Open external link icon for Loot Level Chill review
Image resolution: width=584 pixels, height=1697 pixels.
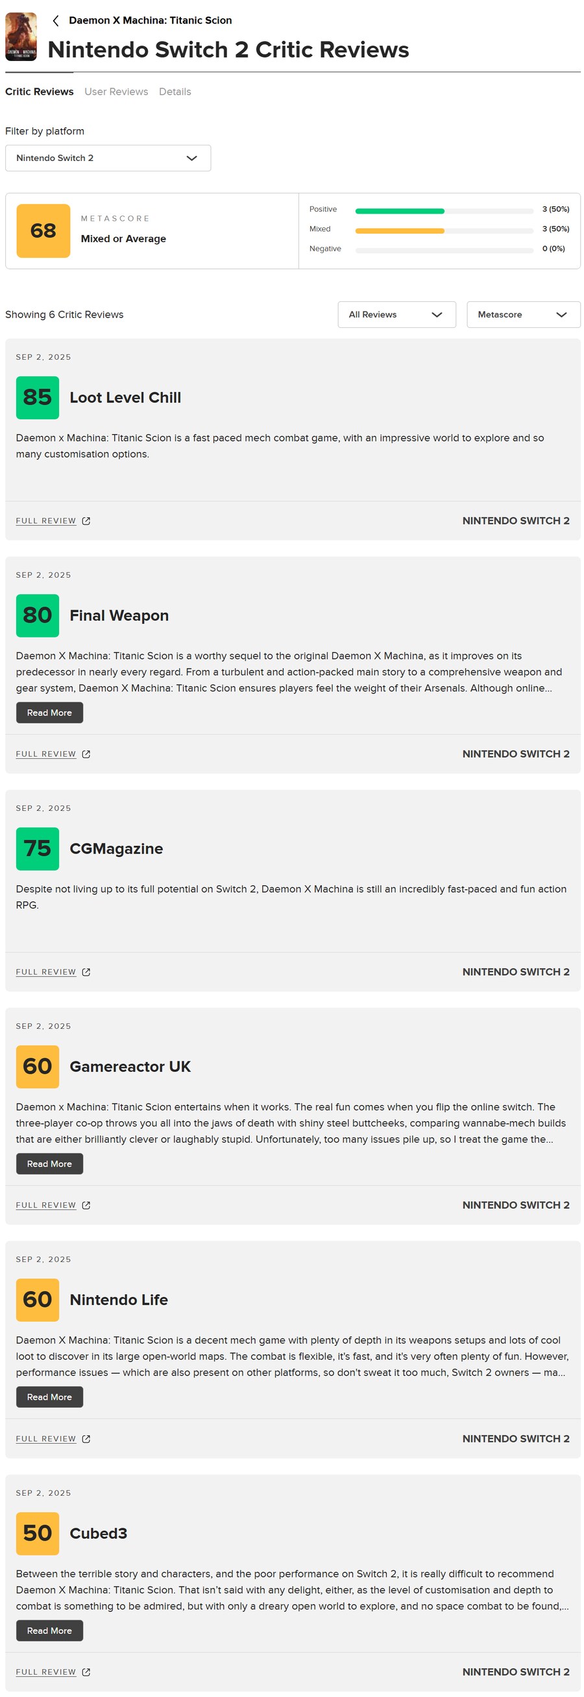(86, 521)
